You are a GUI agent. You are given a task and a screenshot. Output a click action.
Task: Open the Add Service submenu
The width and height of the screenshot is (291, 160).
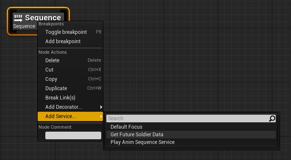coord(70,116)
